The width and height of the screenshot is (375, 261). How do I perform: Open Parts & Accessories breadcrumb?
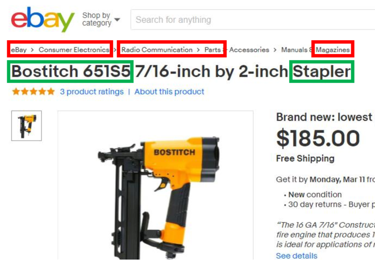pyautogui.click(x=237, y=50)
